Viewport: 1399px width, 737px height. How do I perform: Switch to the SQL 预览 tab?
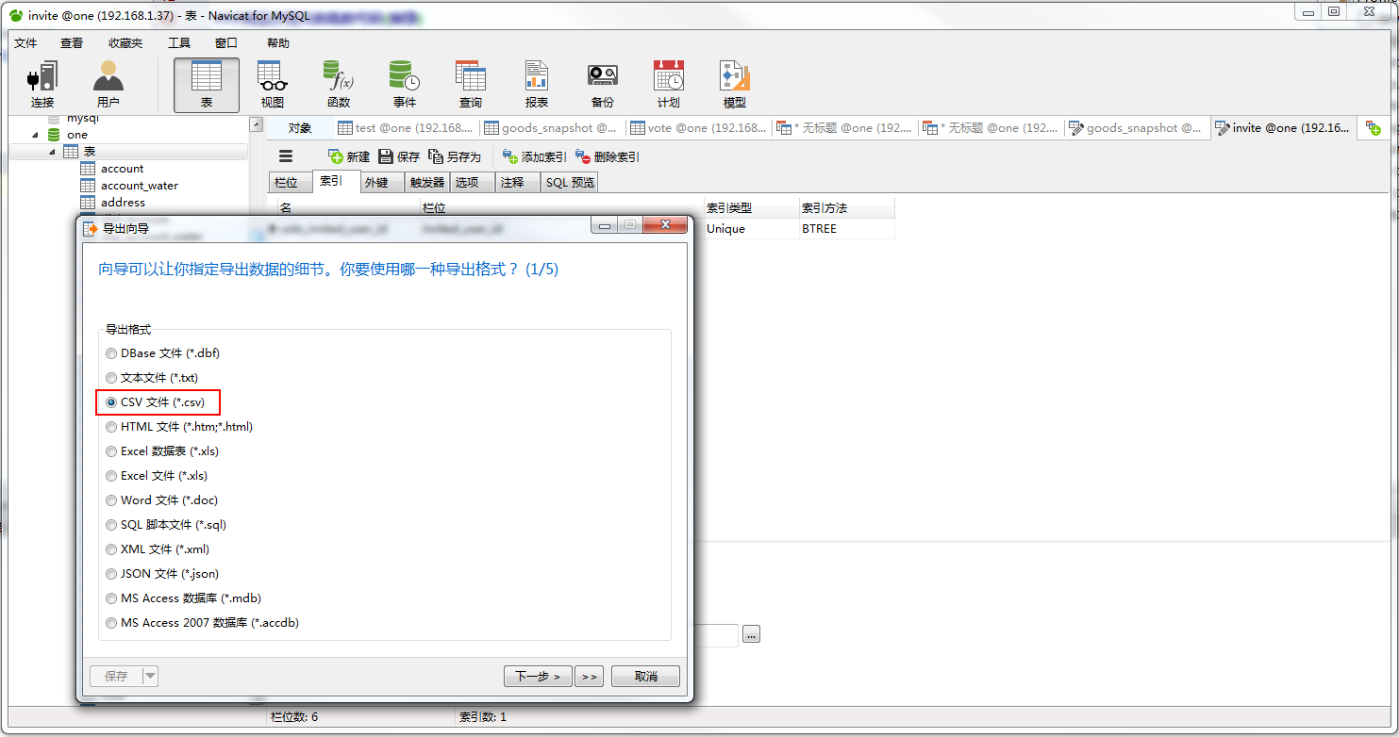pyautogui.click(x=571, y=183)
